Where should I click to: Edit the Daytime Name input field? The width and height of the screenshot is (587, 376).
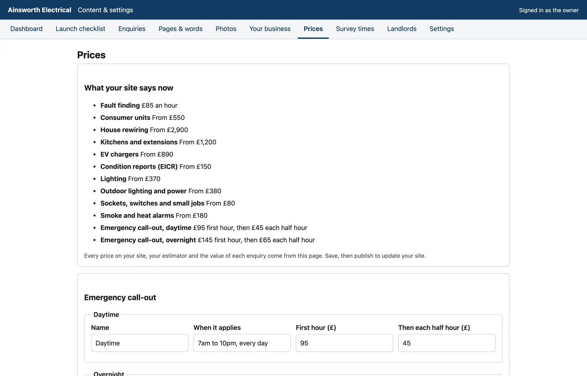coord(140,343)
